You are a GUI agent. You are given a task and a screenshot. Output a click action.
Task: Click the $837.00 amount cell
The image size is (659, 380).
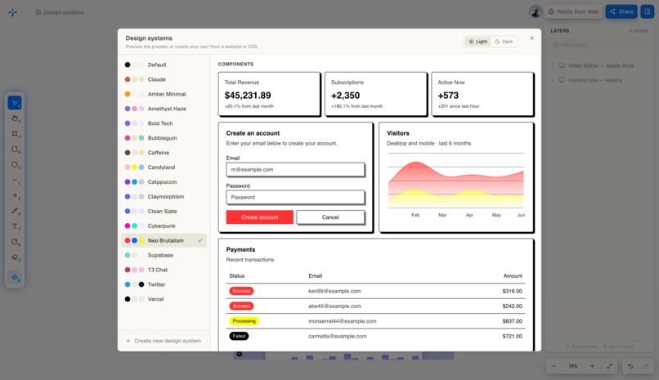click(x=512, y=321)
